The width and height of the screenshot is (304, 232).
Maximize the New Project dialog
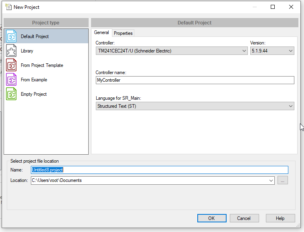point(273,7)
